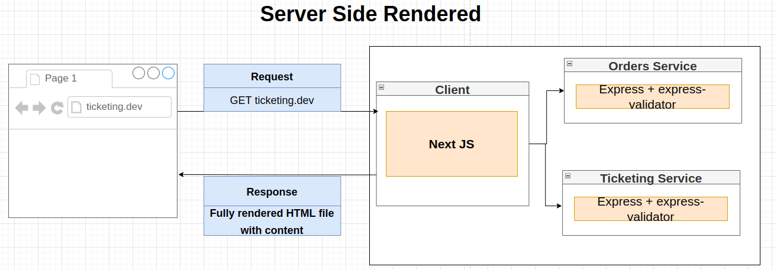Collapse the Client container
Viewport: 777px width, 270px height.
(382, 87)
